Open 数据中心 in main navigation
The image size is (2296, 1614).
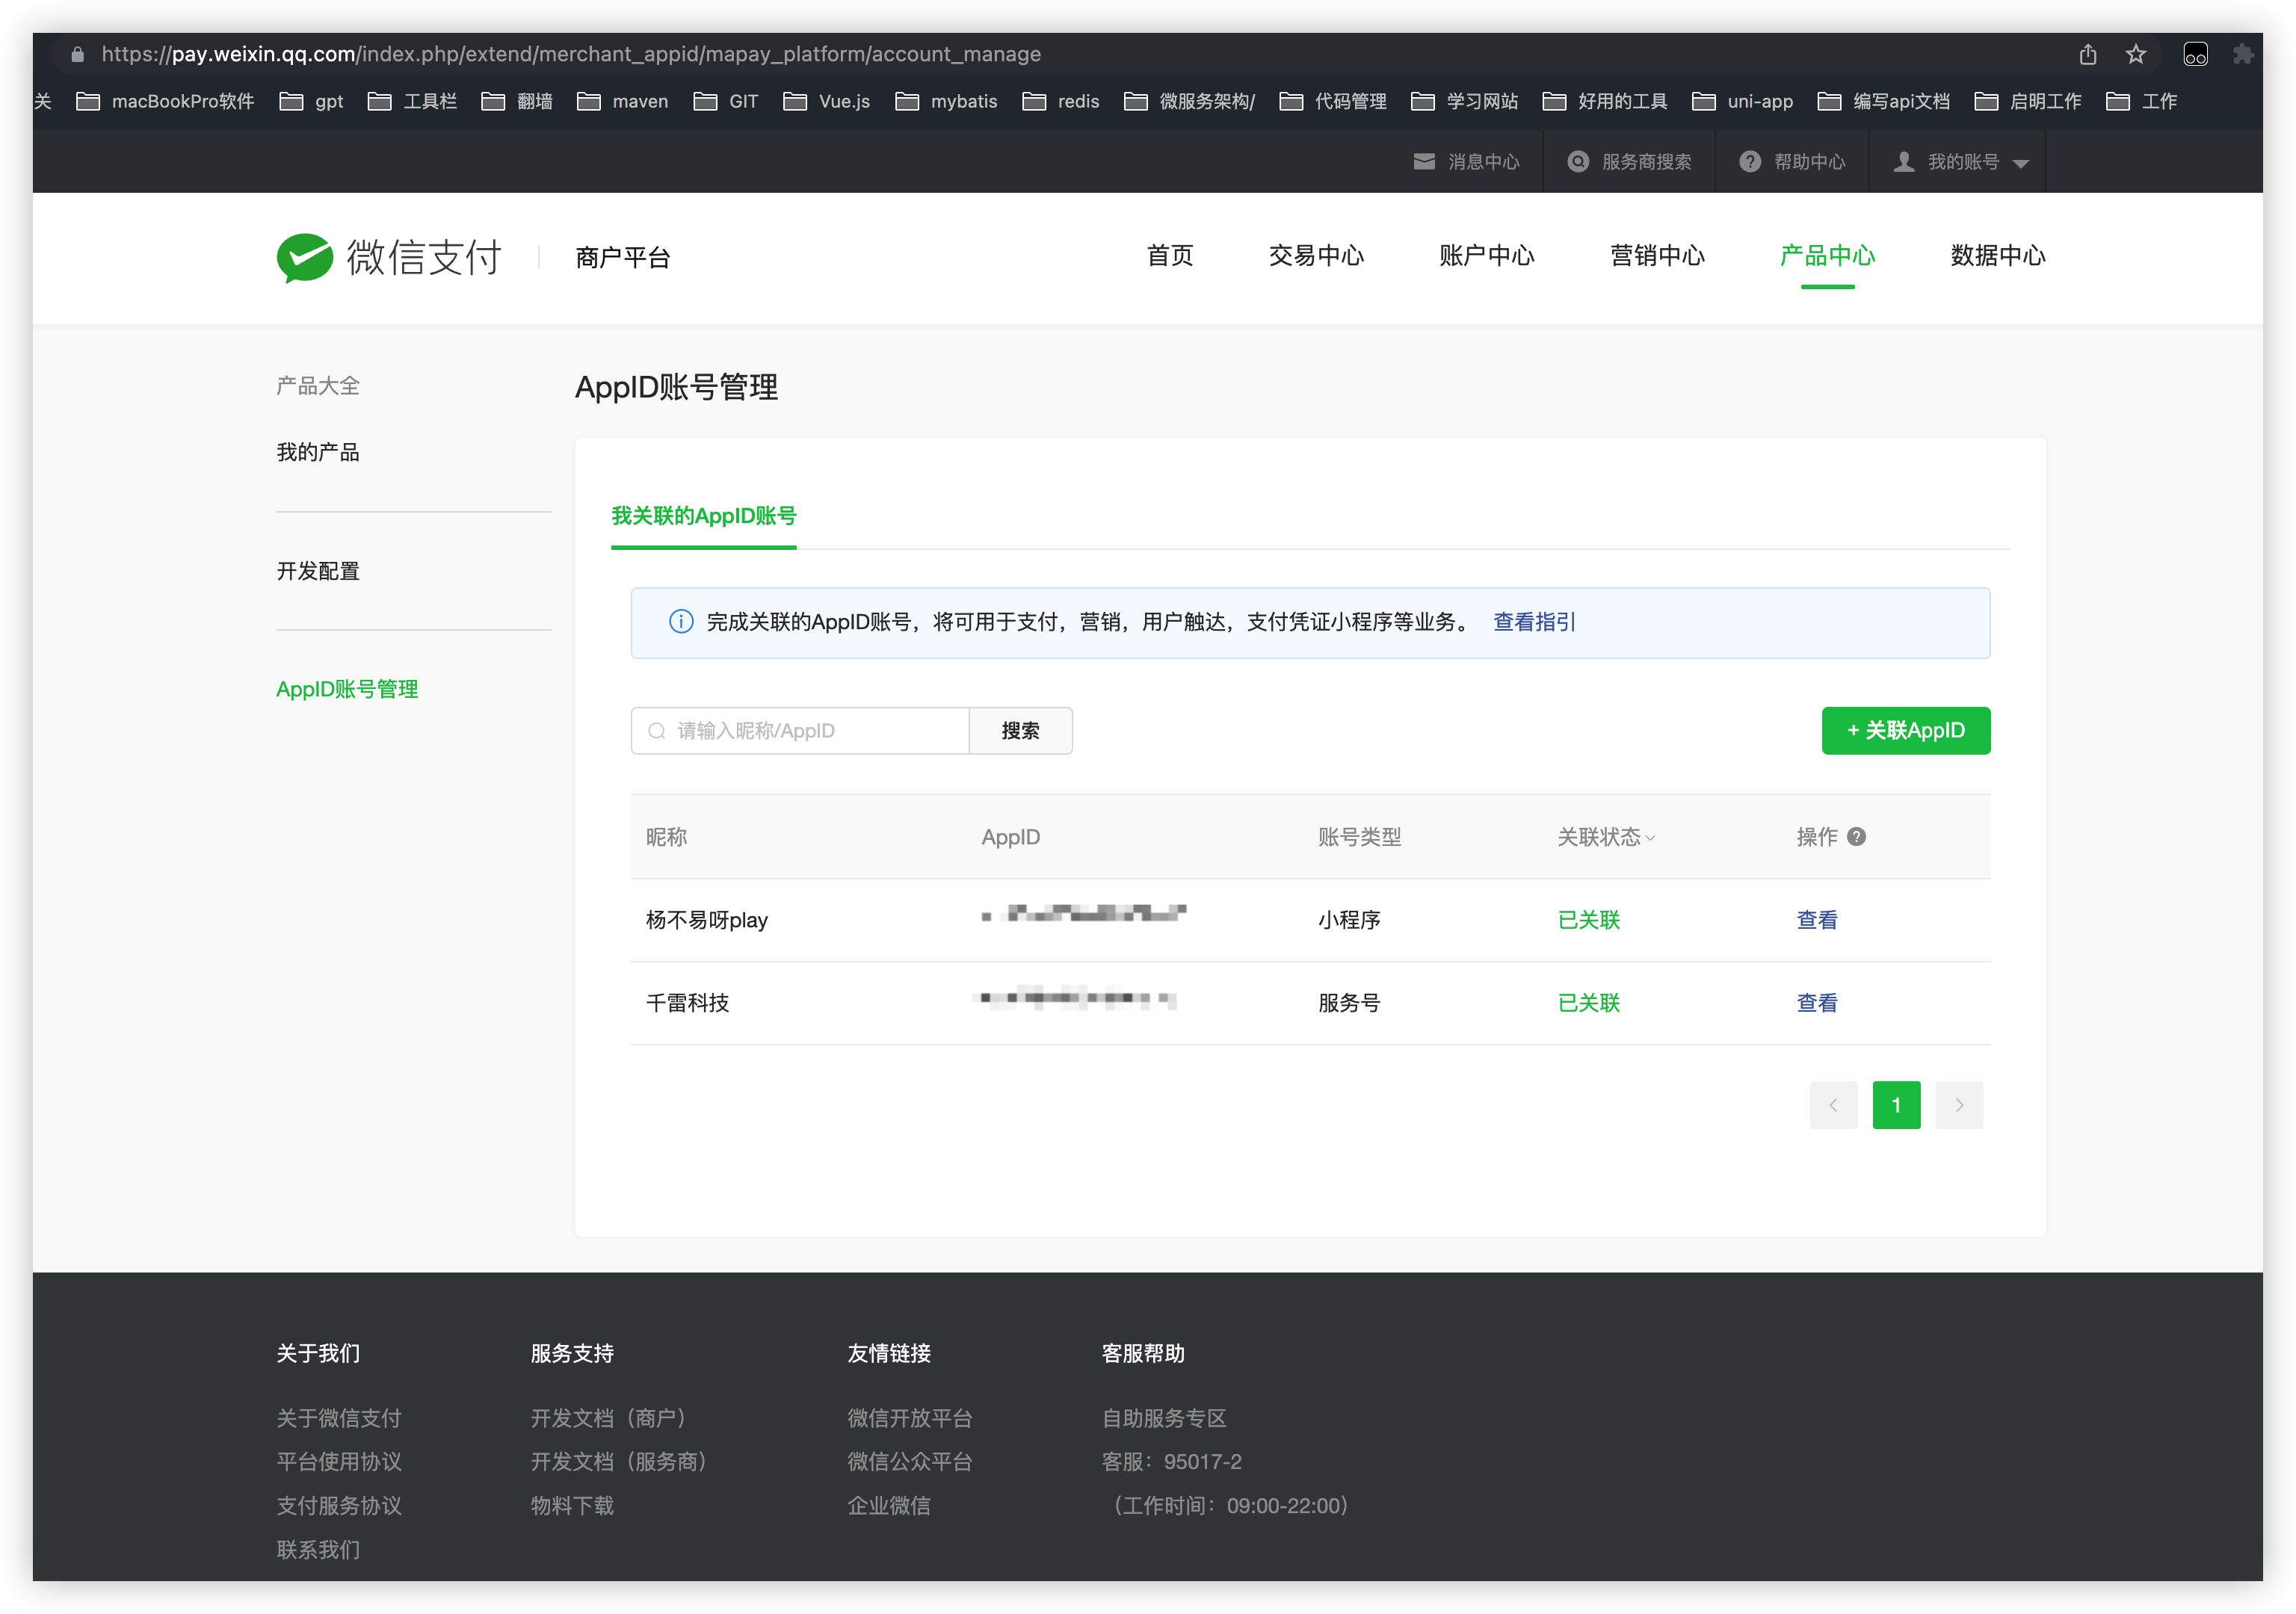click(x=1998, y=256)
